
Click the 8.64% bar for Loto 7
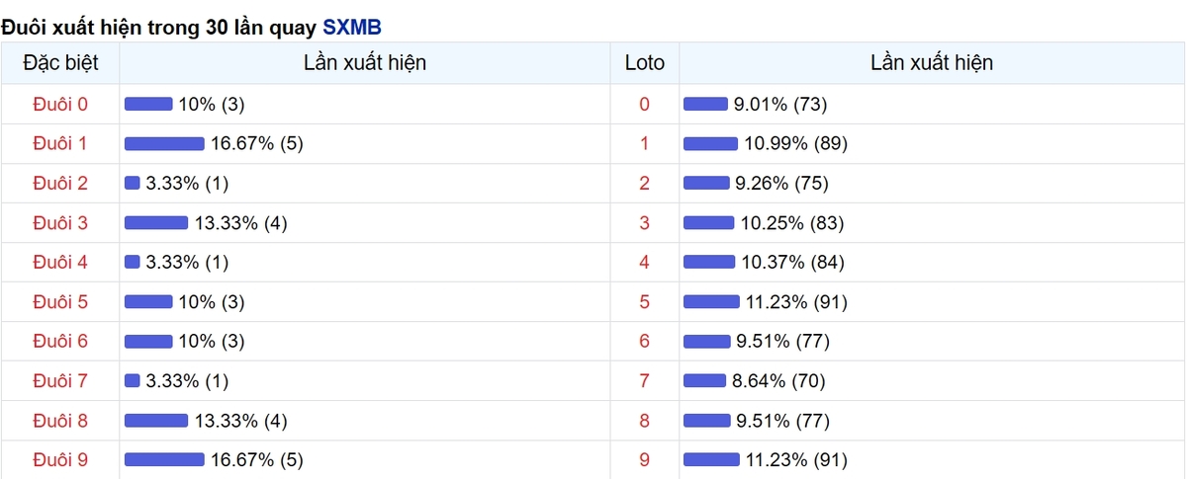[x=706, y=381]
